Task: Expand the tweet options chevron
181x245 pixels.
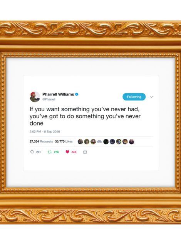Action: [151, 97]
